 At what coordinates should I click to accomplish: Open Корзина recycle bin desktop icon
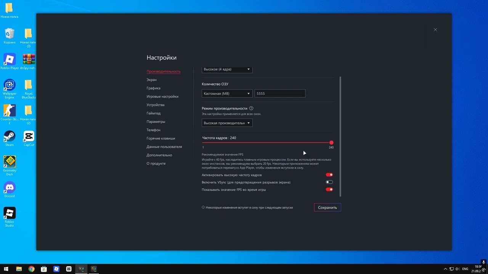[10, 36]
